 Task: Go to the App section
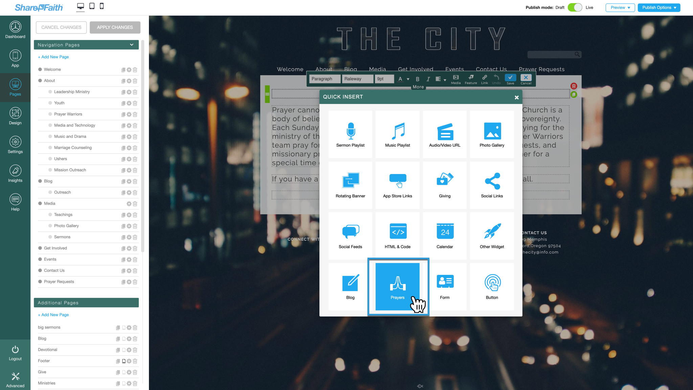point(15,59)
